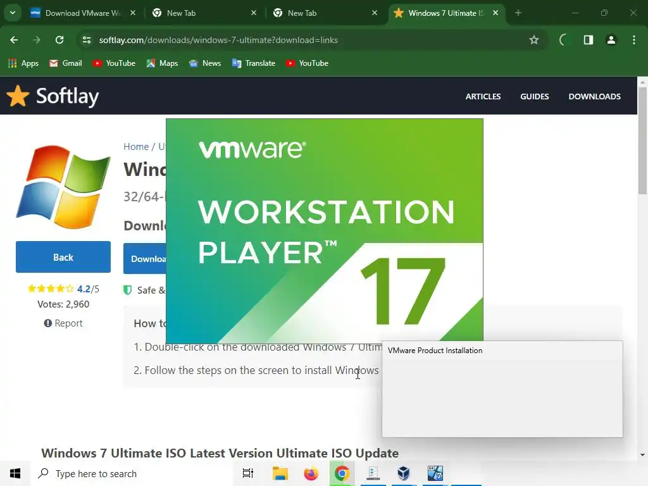
Task: Close the first New Tab
Action: 254,13
